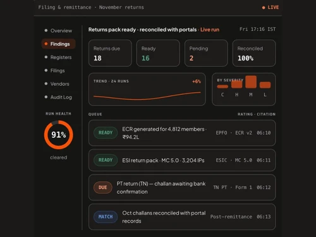Open the Overview sidebar item
Viewport: 316px width, 237px height.
click(x=58, y=31)
